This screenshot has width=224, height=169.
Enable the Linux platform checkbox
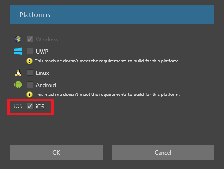(30, 73)
